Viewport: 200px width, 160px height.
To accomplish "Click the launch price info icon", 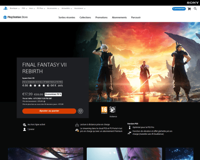I will (44, 101).
